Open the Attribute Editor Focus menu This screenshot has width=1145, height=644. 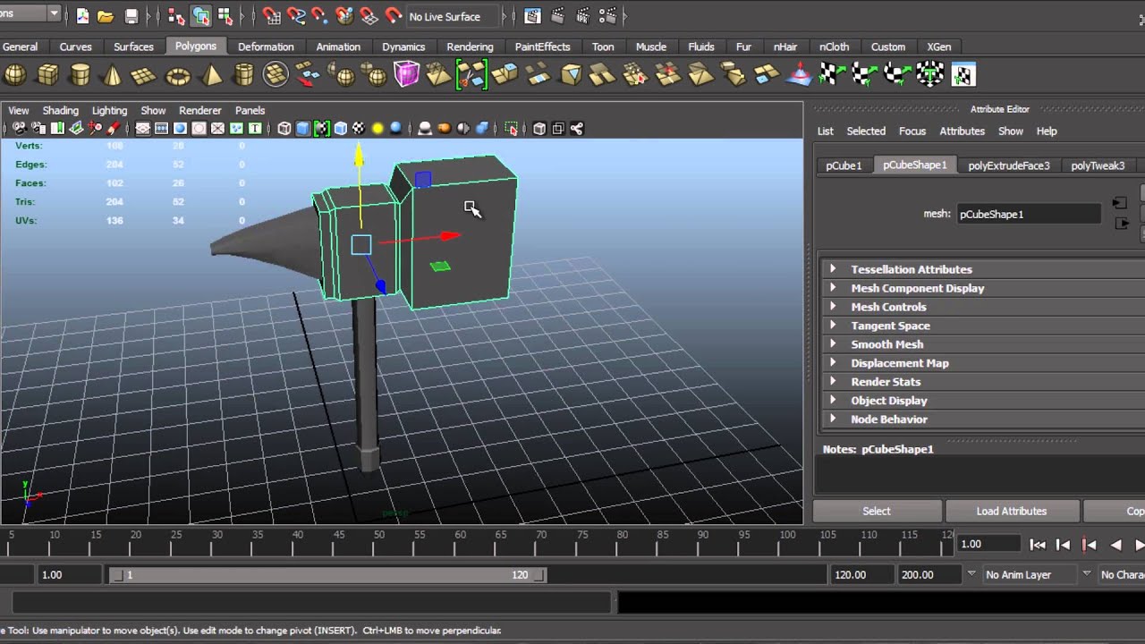(912, 131)
